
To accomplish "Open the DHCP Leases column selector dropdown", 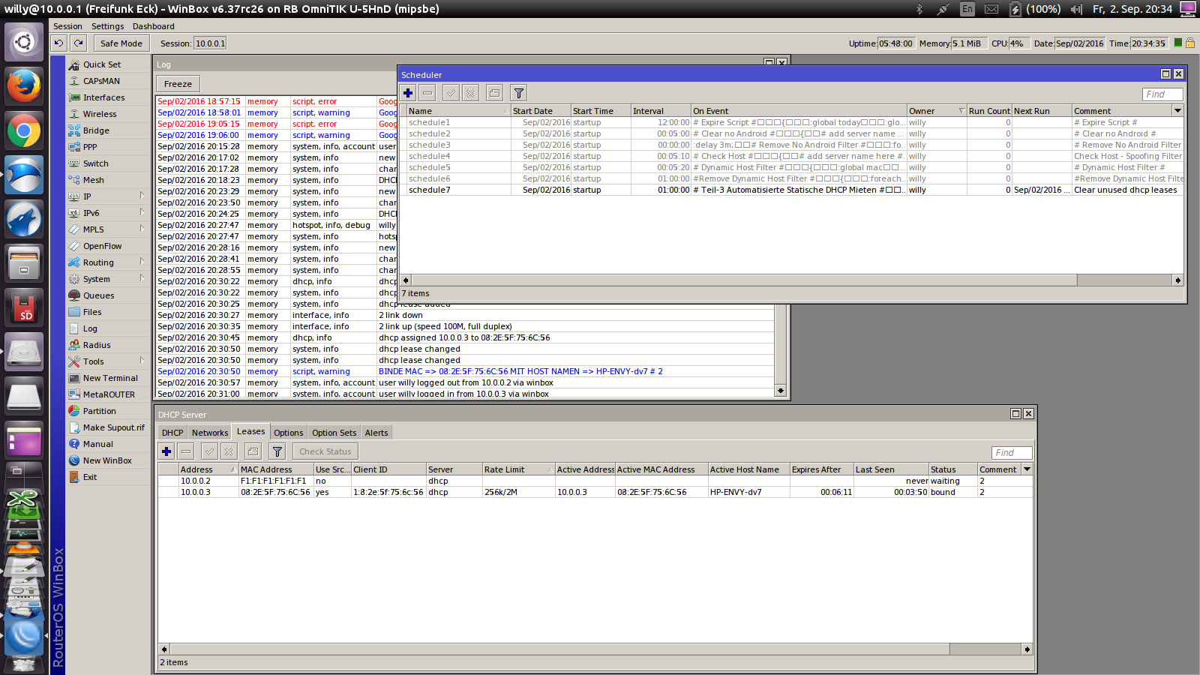I will [x=1027, y=469].
